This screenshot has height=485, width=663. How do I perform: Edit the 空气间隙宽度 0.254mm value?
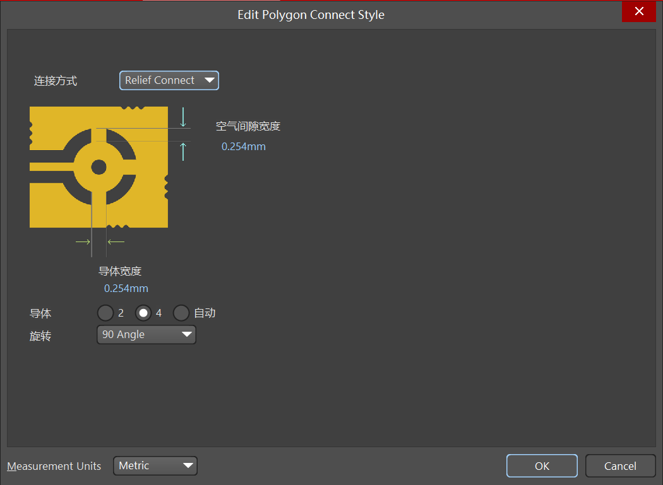point(243,146)
